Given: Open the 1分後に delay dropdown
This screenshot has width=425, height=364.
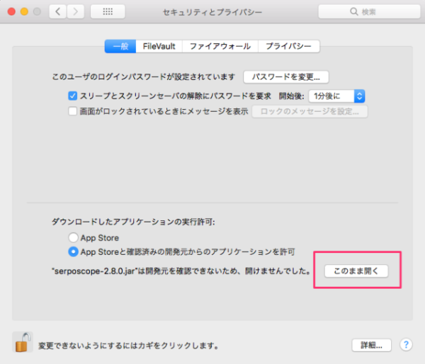Looking at the screenshot, I should point(337,96).
